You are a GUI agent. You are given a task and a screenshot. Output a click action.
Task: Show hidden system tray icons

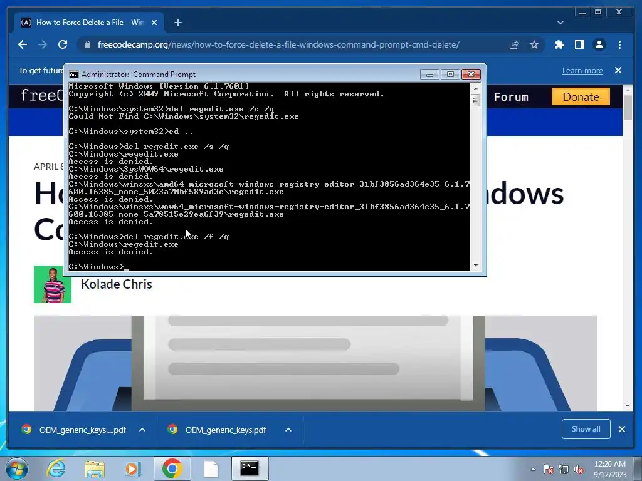coord(533,469)
